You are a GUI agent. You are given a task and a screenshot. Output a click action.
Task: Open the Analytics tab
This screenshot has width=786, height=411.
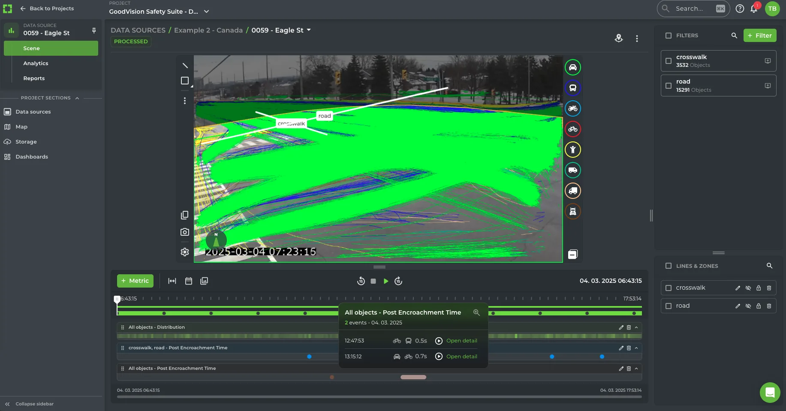point(36,63)
